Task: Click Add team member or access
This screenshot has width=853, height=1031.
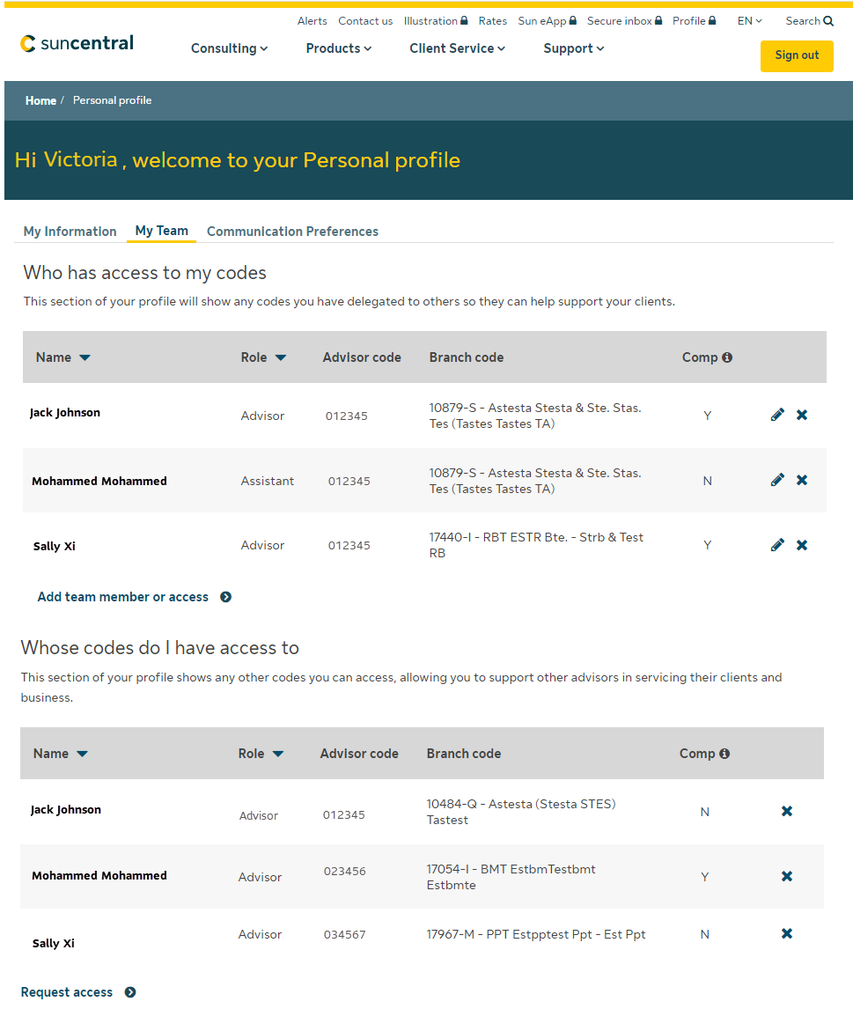Action: [x=123, y=597]
